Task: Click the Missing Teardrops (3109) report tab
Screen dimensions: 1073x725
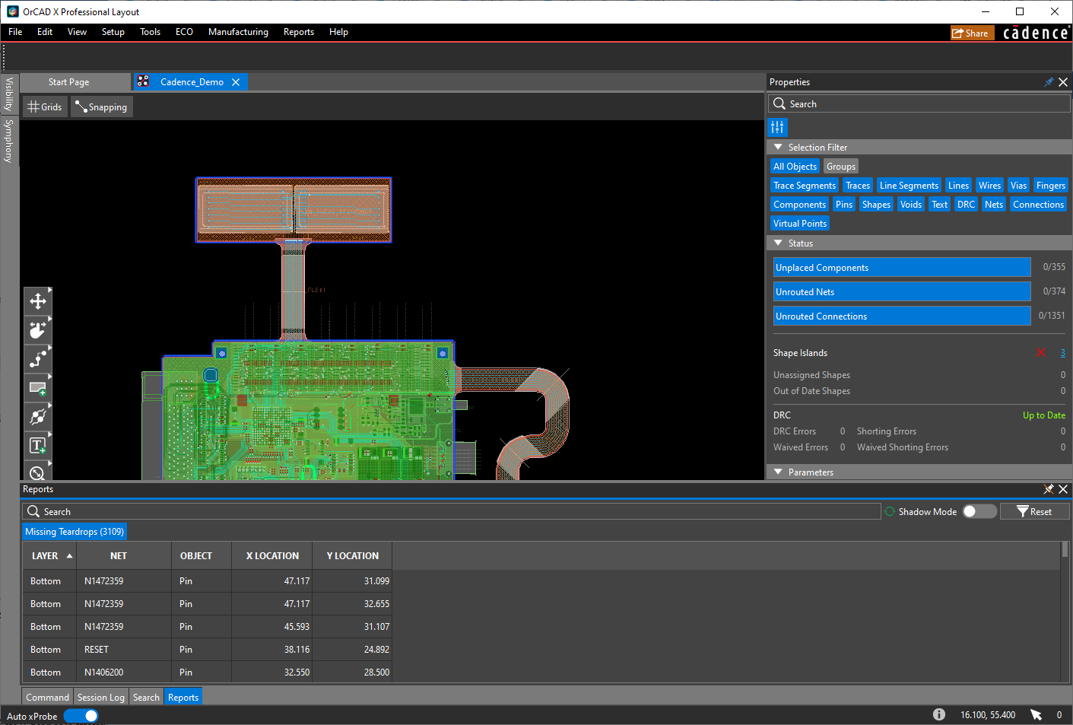Action: [75, 532]
